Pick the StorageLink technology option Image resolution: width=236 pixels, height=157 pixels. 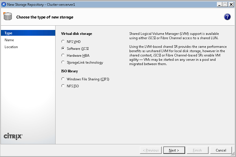(63, 63)
